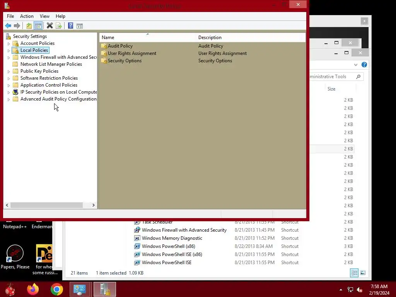Open Papers, Please desktop shortcut
This screenshot has height=297, width=396.
coord(15,257)
